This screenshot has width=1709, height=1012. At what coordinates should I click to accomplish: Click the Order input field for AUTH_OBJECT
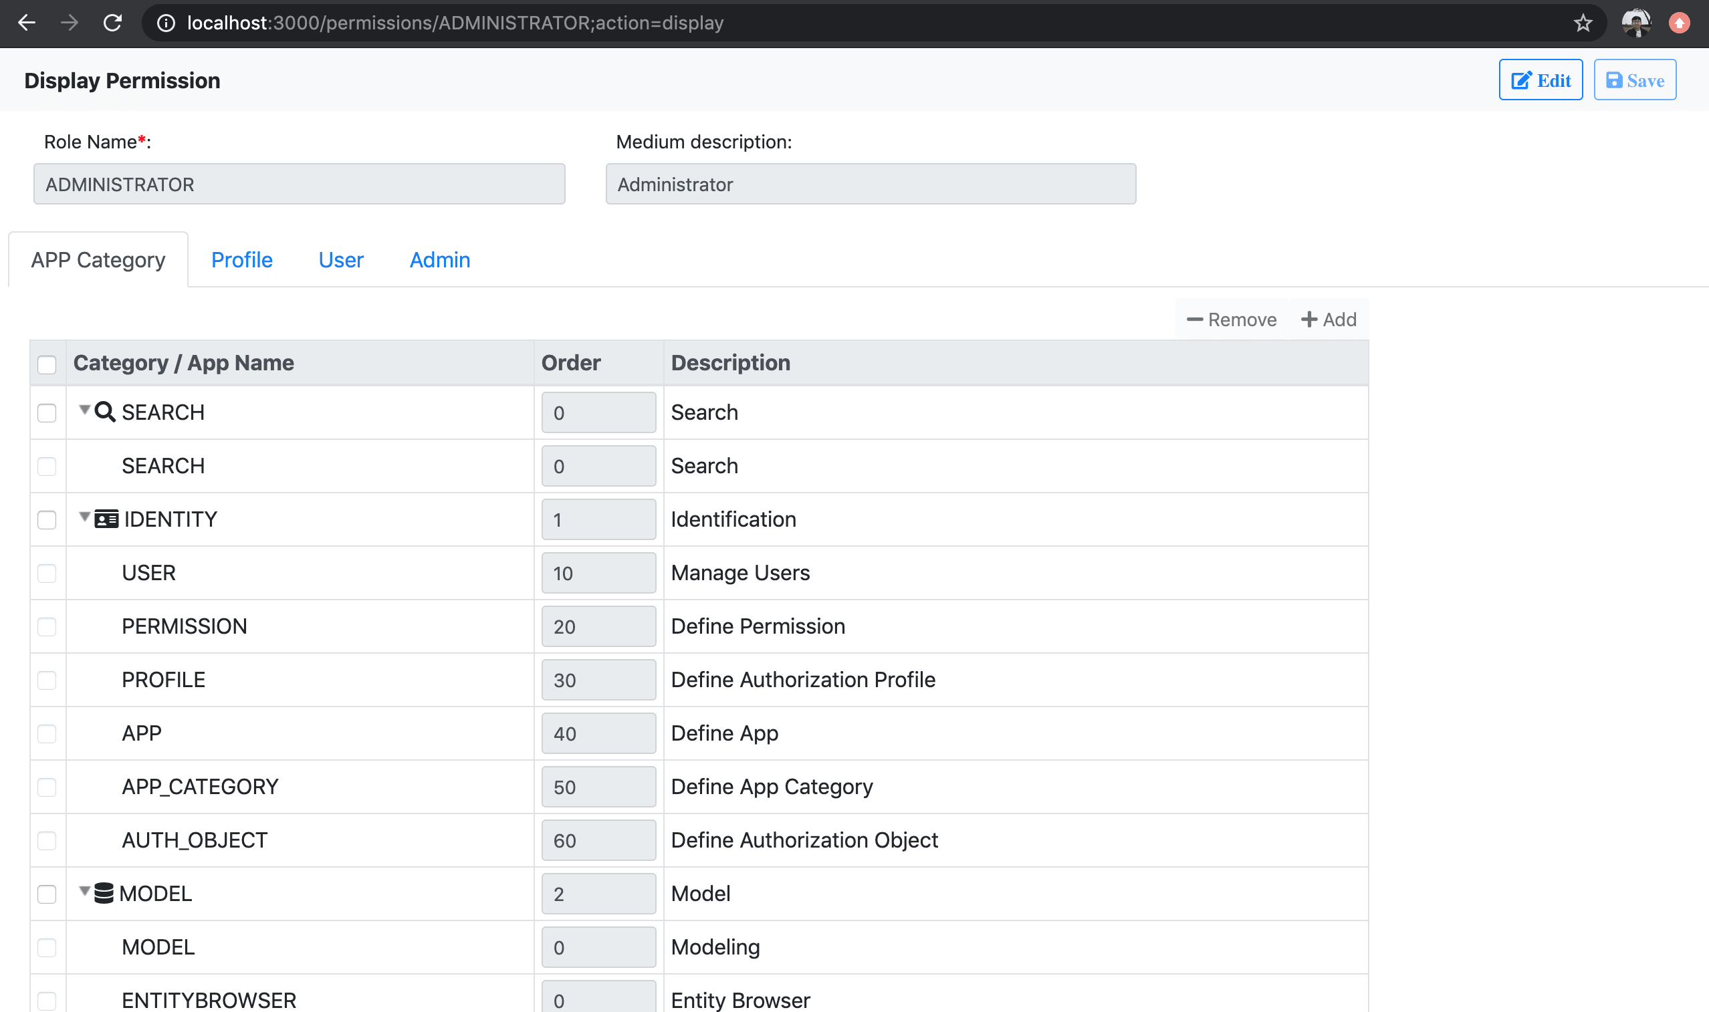[598, 840]
